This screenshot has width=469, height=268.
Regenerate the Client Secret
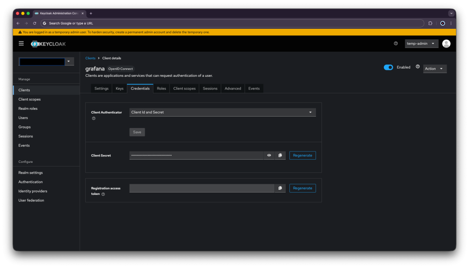pyautogui.click(x=302, y=155)
